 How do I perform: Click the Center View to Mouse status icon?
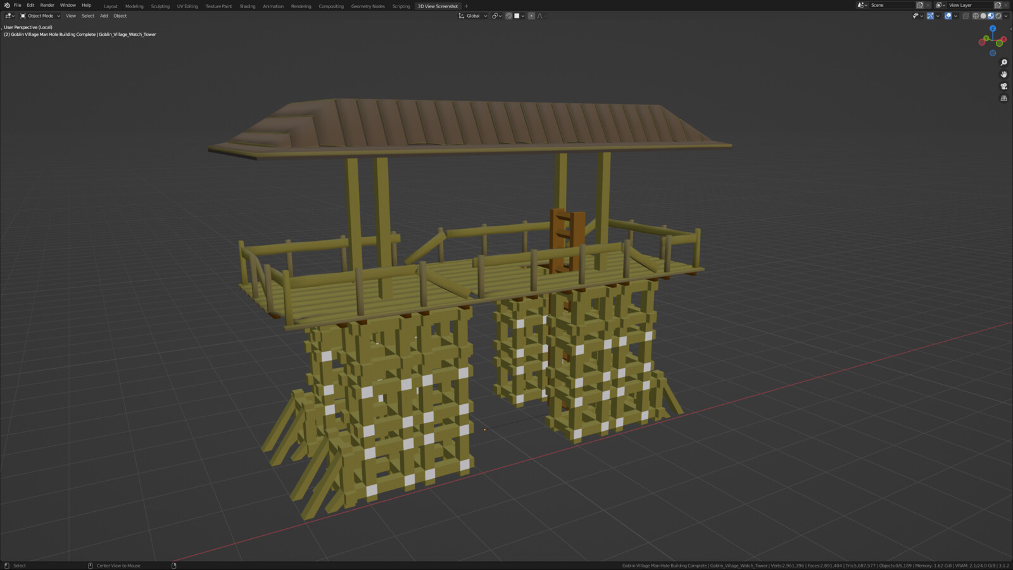click(x=90, y=566)
